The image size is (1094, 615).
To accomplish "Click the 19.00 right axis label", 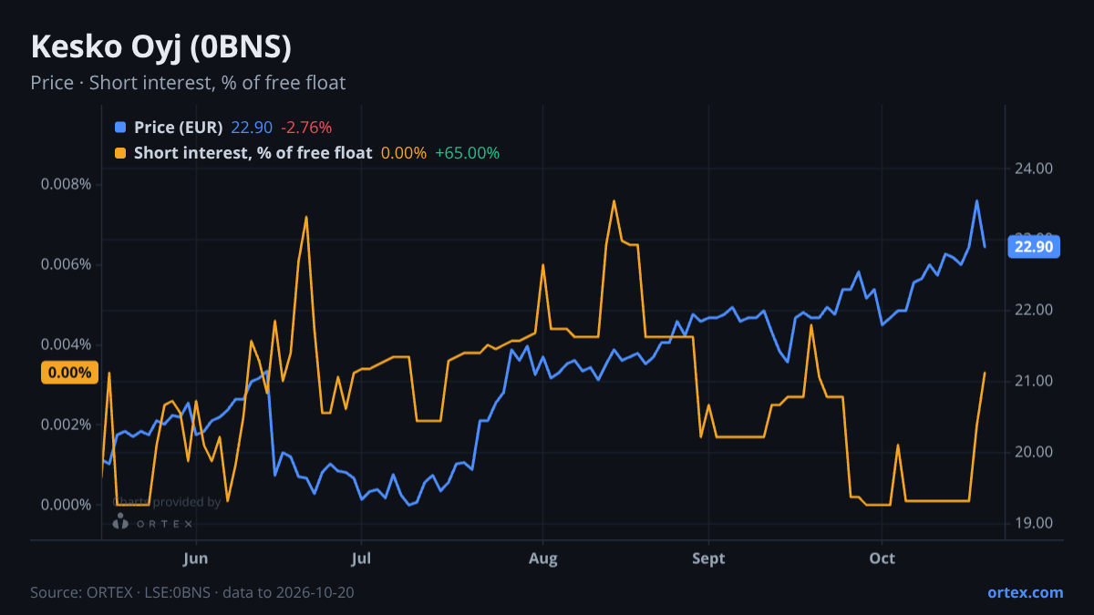I will pyautogui.click(x=1033, y=523).
